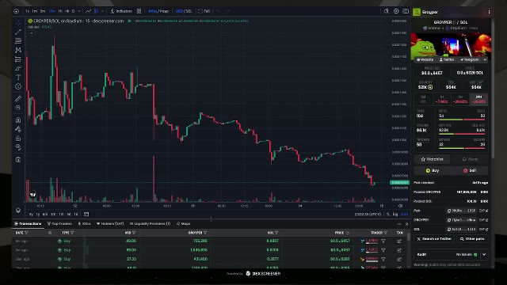Open the 49.00 USD buy transaction link

[x=399, y=241]
